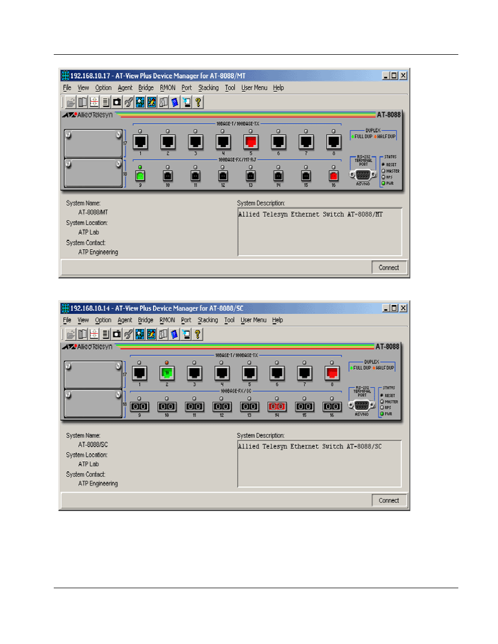
Task: Click ATP Engineering contact in the AT-8088/SC window
Action: [98, 484]
